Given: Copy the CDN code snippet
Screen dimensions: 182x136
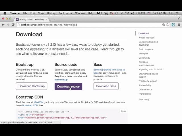Looking at the screenshot, I should click(123, 111).
